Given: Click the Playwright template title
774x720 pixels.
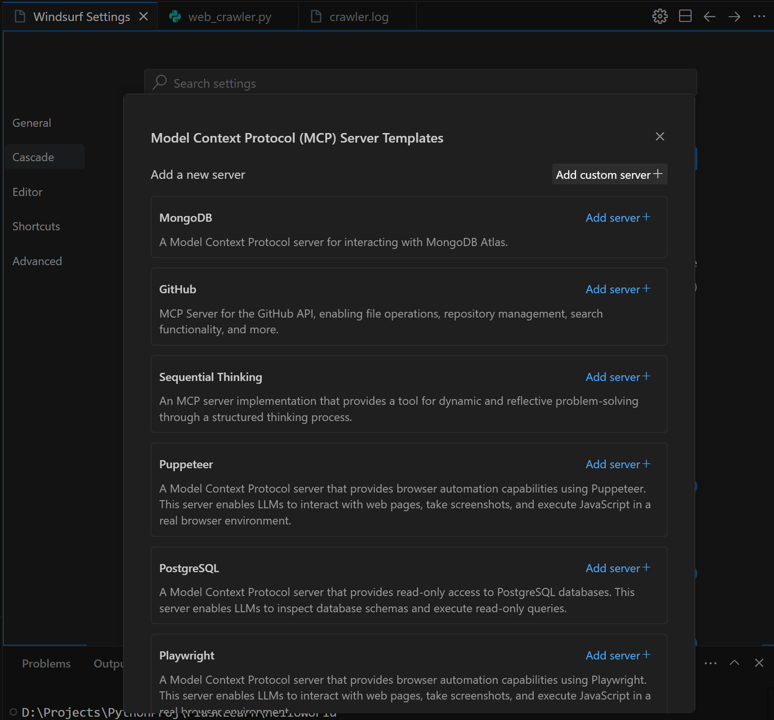Looking at the screenshot, I should click(186, 656).
